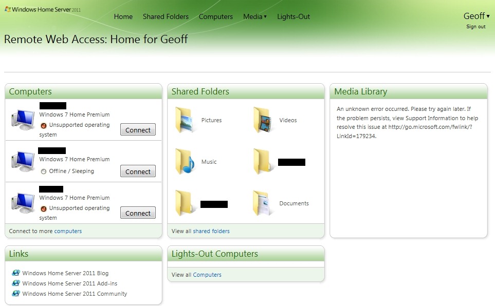495x306 pixels.
Task: Open Windows Home Server 2011 Add-ins link
Action: pyautogui.click(x=65, y=283)
